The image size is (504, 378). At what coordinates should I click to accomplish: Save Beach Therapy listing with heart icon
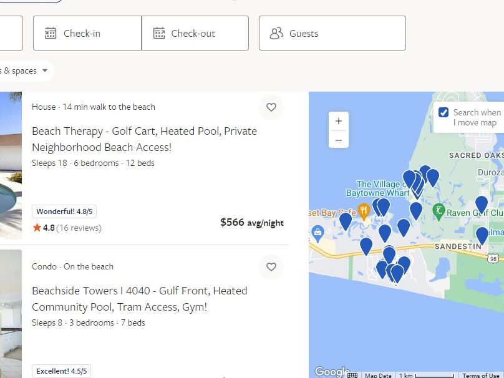271,107
